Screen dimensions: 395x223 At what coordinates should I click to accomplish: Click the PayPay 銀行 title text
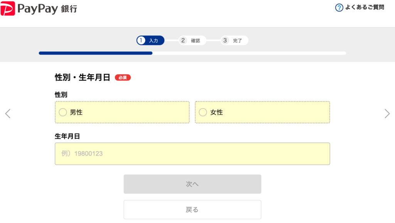47,8
